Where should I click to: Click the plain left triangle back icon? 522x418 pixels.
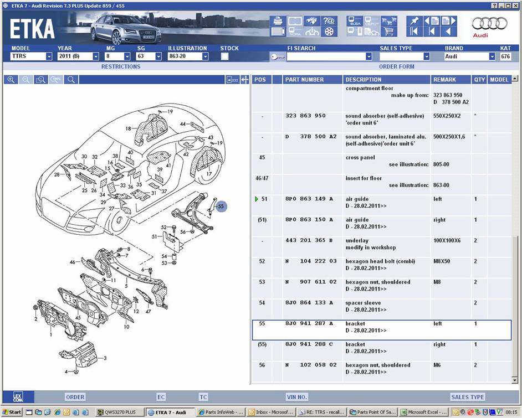448,32
